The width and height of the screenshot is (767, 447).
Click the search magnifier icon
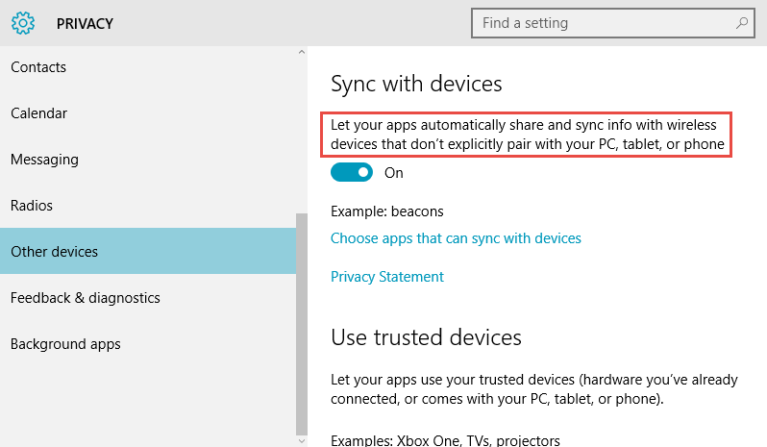pos(742,23)
